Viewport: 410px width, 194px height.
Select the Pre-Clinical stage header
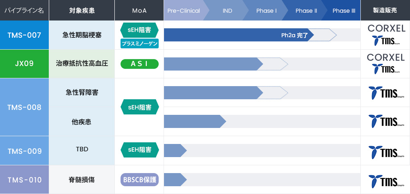tap(184, 11)
